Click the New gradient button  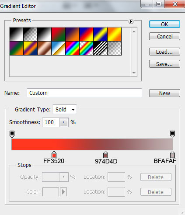(164, 93)
